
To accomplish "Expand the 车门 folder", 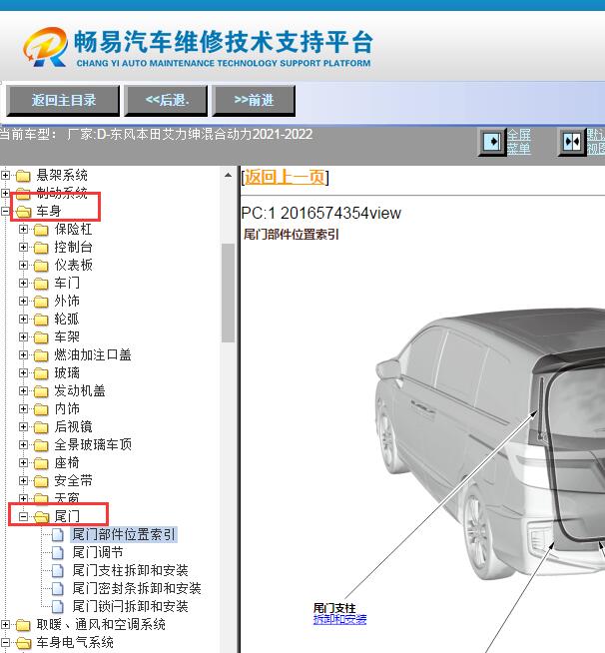I will pyautogui.click(x=23, y=284).
